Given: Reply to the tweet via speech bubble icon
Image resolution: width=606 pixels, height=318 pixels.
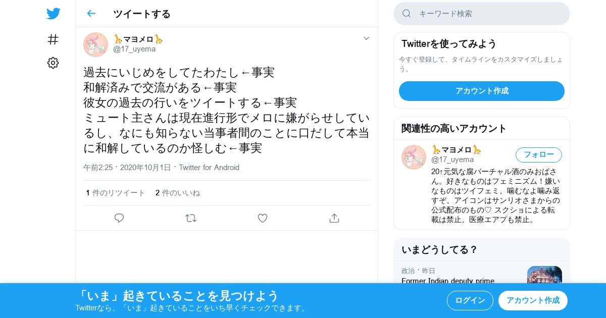Looking at the screenshot, I should [119, 218].
